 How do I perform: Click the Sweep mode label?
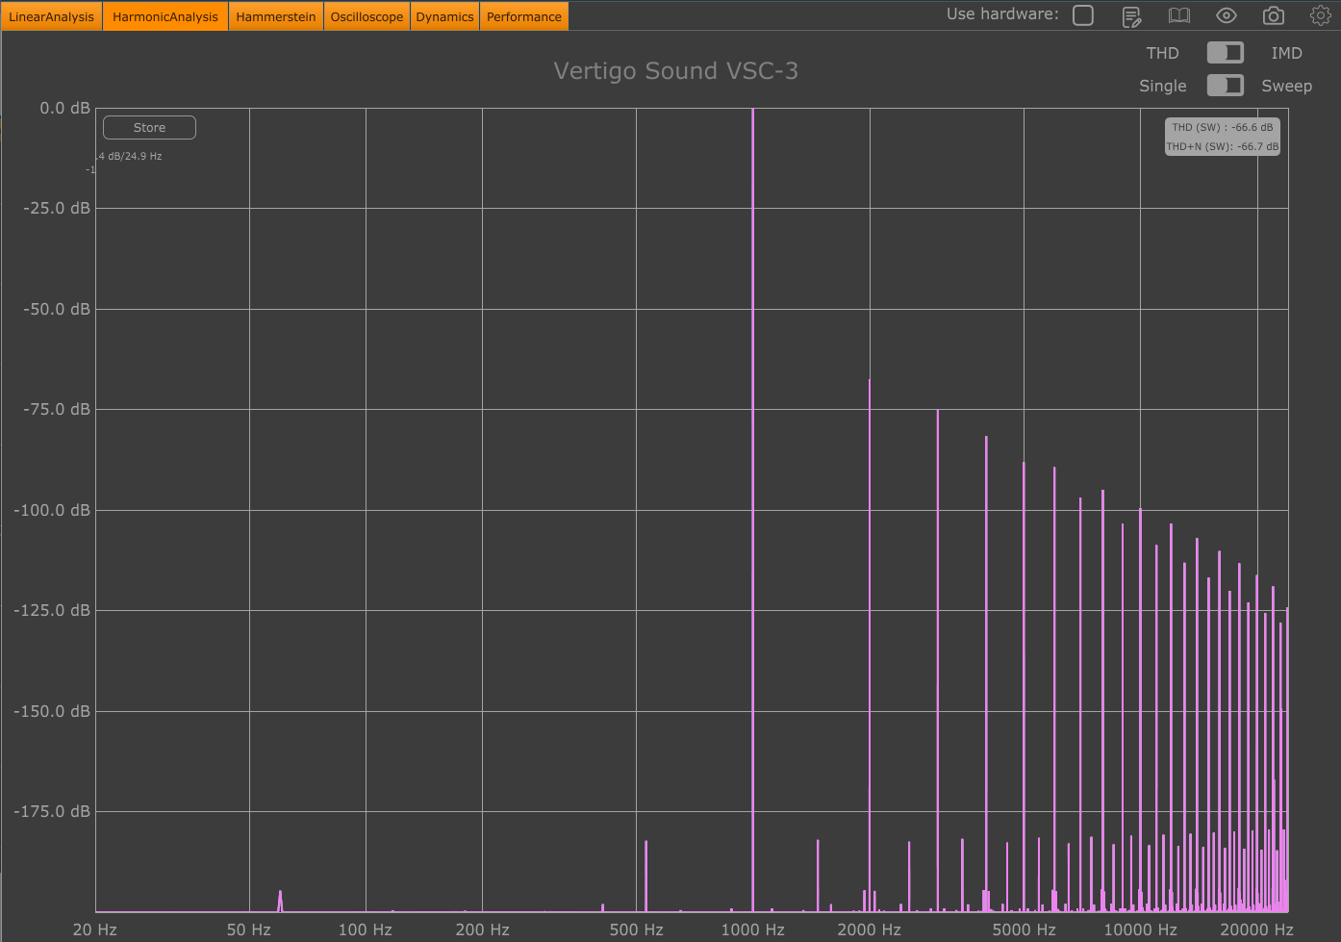(x=1286, y=86)
